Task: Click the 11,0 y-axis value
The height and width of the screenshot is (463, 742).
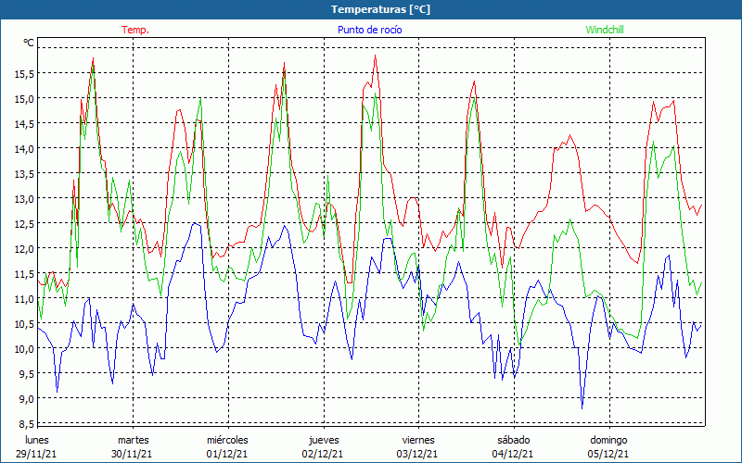Action: 25,298
